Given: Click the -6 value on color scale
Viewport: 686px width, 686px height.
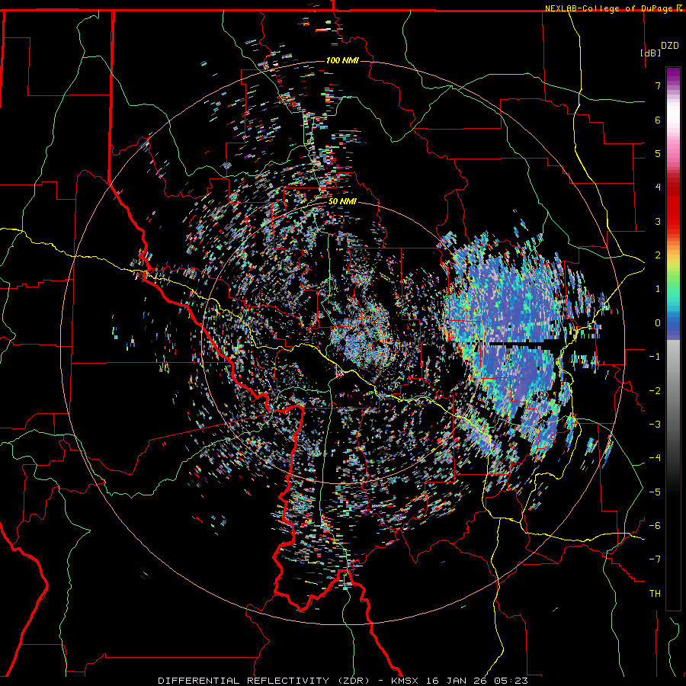Looking at the screenshot, I should click(655, 525).
